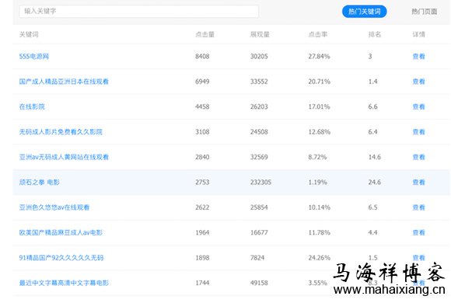Select the 6.5 ranking cell
The width and height of the screenshot is (451, 303).
(x=372, y=207)
